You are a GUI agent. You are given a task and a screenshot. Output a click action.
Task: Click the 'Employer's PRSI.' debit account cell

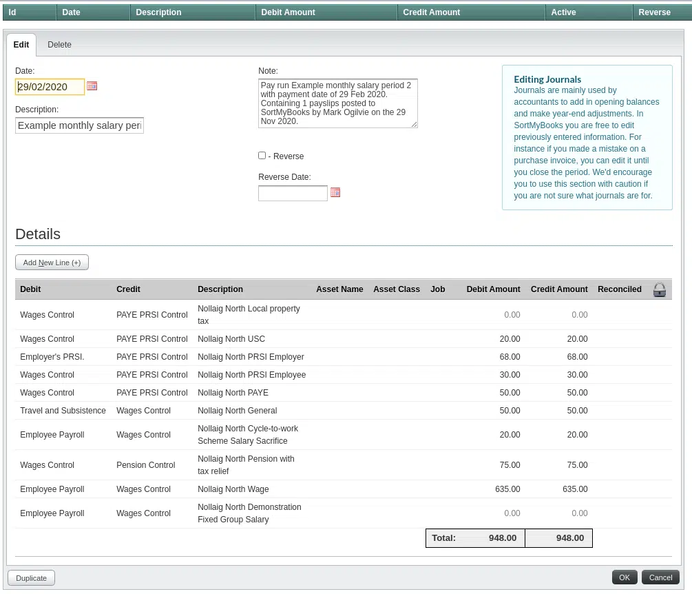coord(52,357)
